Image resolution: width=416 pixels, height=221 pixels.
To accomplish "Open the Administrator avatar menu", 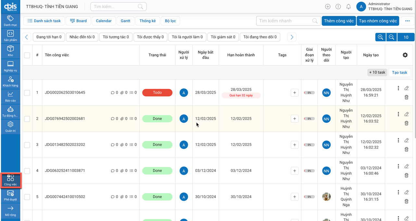I will click(361, 6).
